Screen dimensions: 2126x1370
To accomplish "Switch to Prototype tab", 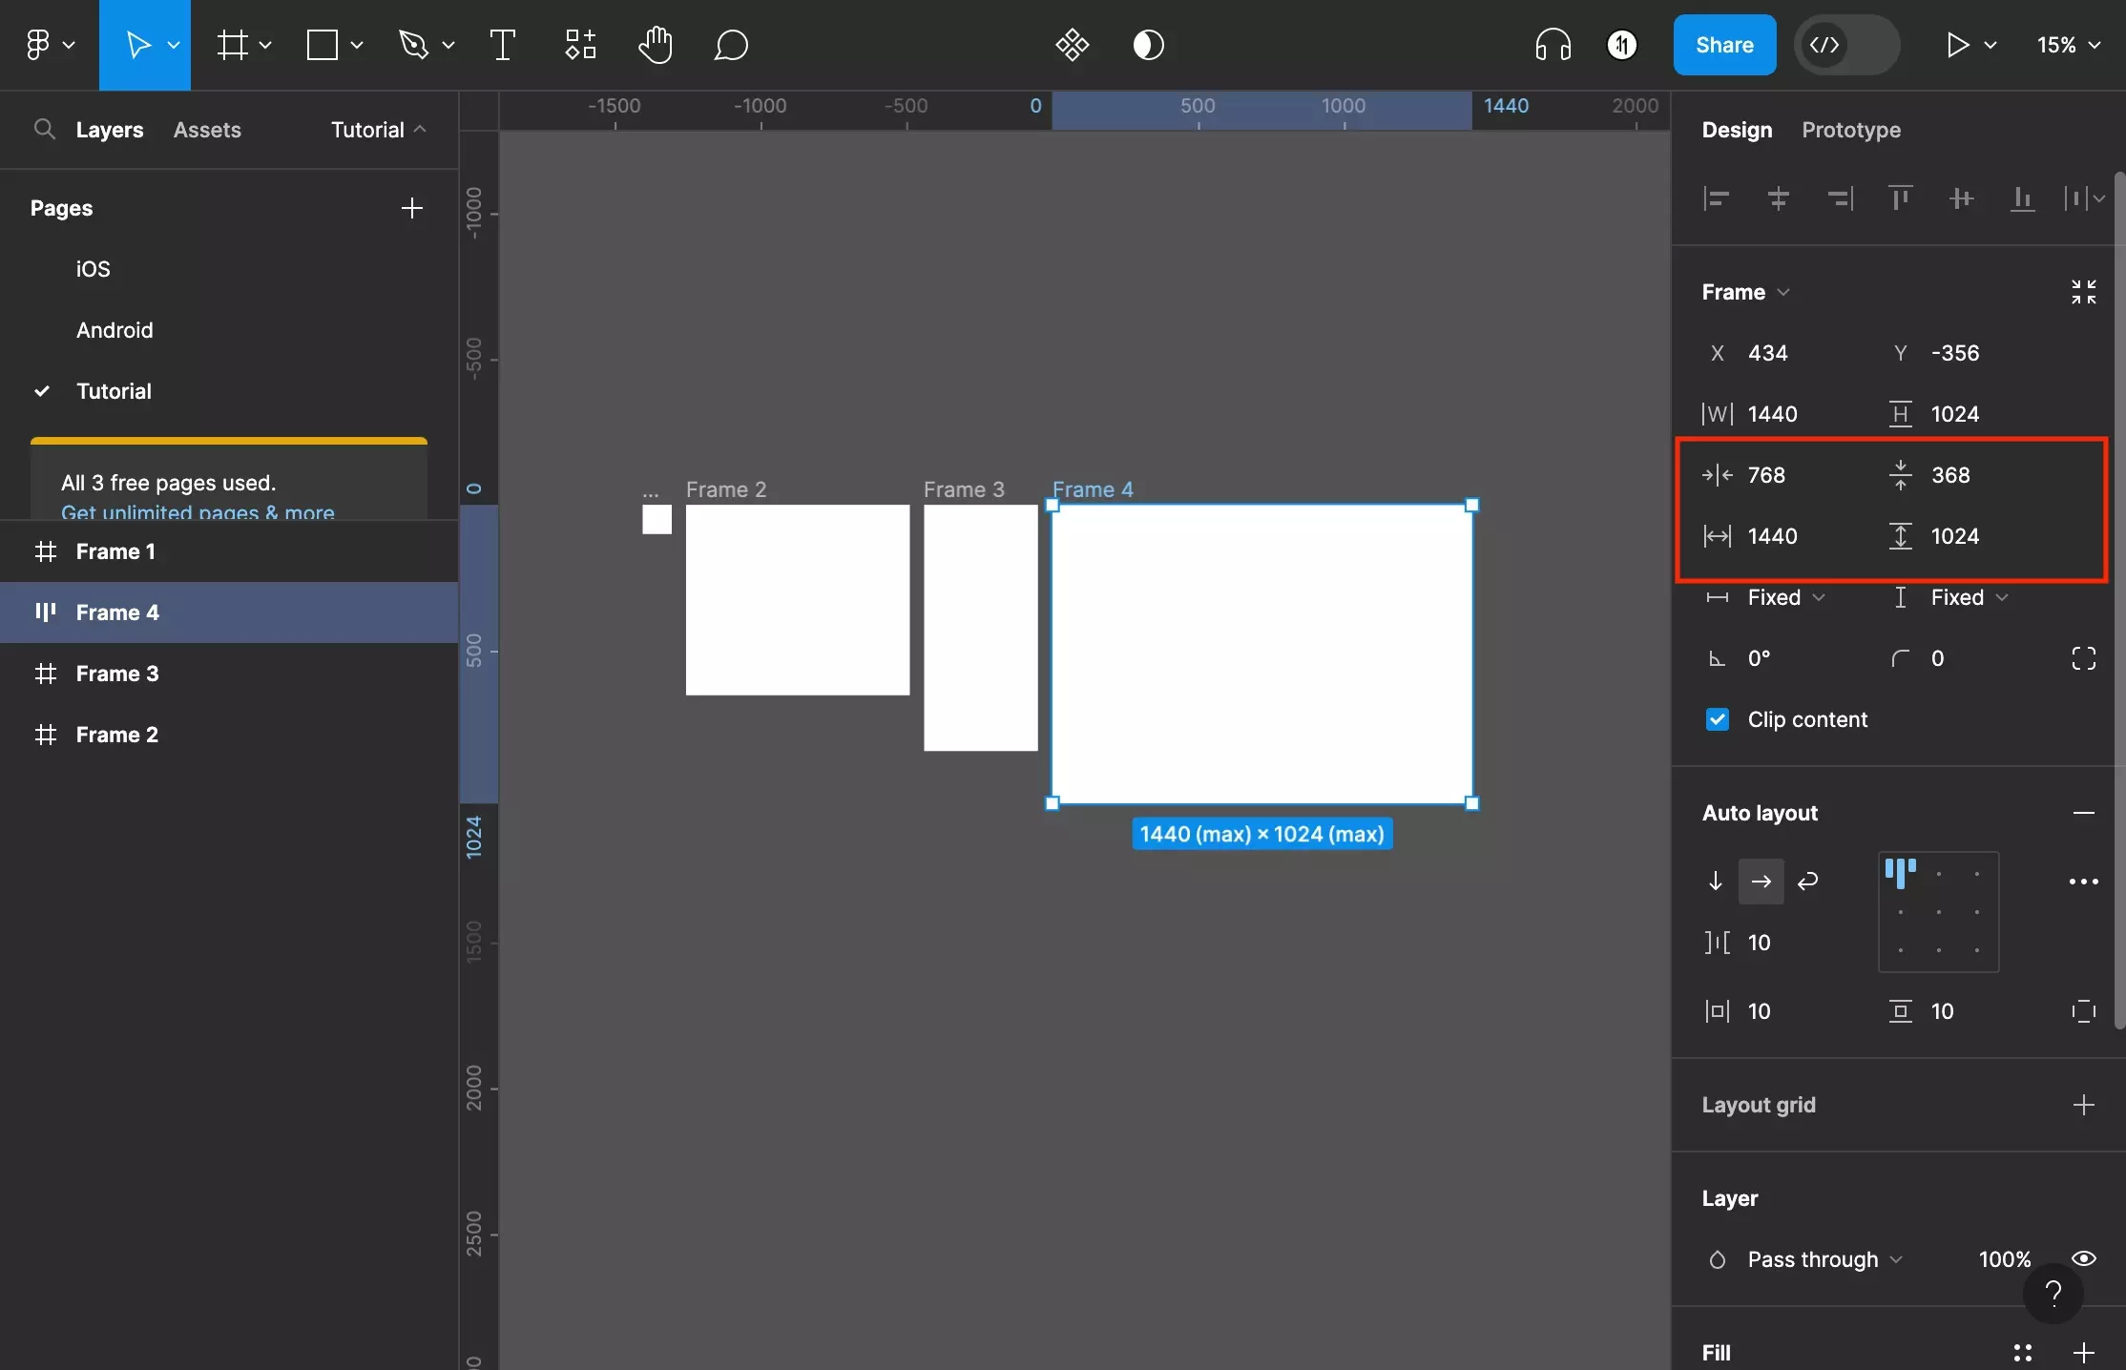I will 1852,129.
